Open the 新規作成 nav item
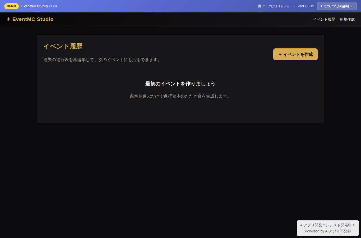 click(347, 20)
